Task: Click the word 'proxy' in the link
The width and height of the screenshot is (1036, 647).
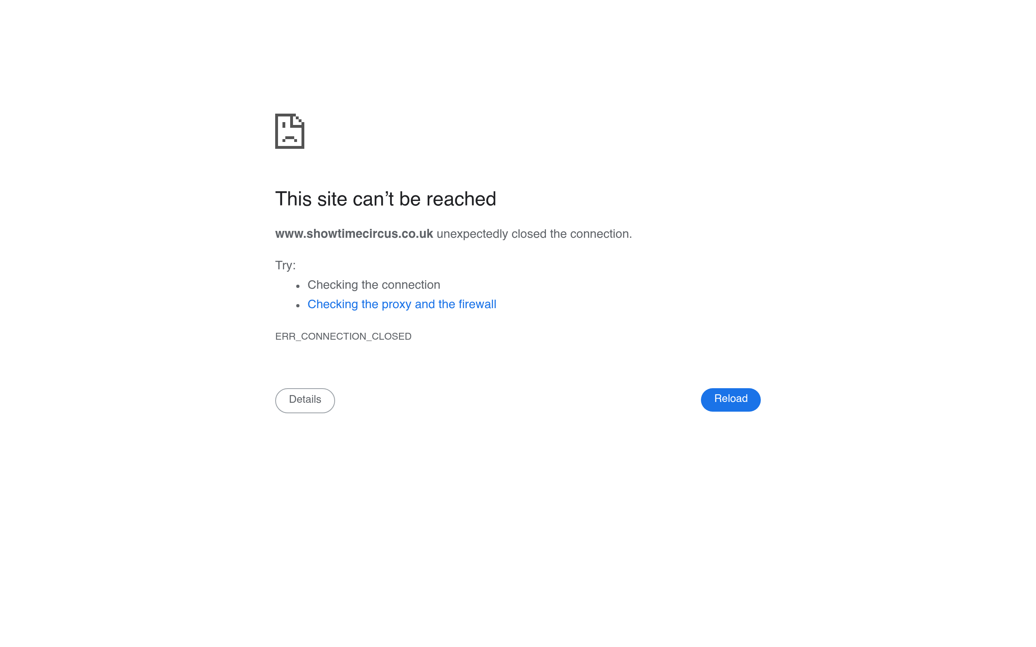Action: (396, 304)
